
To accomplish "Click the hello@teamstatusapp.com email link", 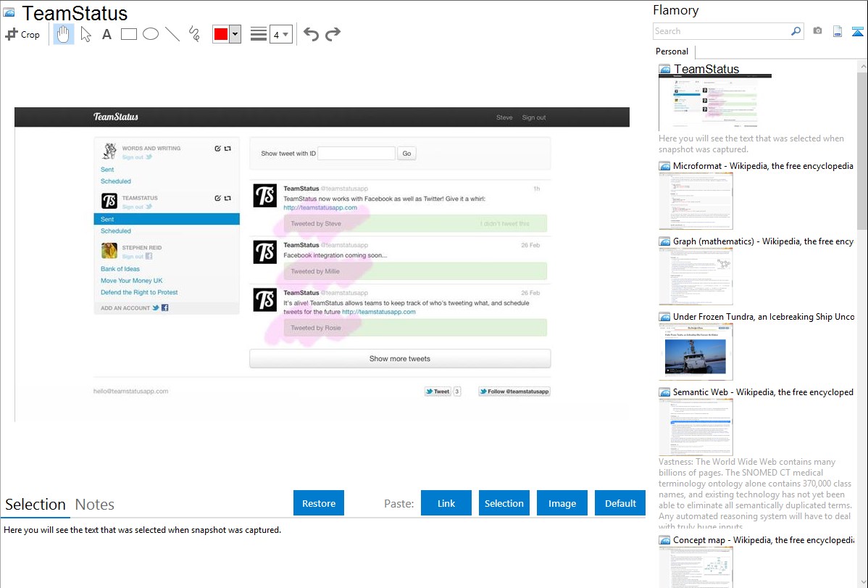I will click(130, 392).
